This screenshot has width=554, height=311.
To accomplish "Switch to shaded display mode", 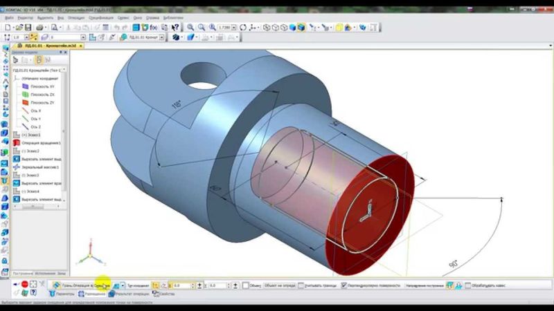I will click(x=292, y=27).
